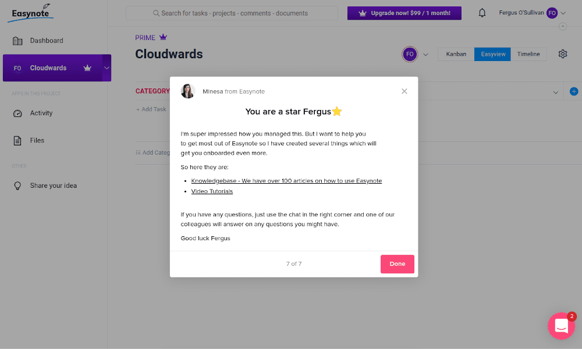Click the FO project member avatar

410,54
